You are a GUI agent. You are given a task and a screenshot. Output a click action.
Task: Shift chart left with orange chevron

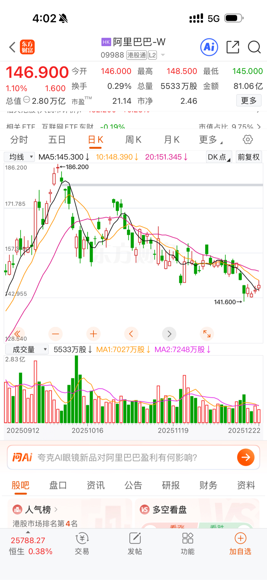coord(131,334)
